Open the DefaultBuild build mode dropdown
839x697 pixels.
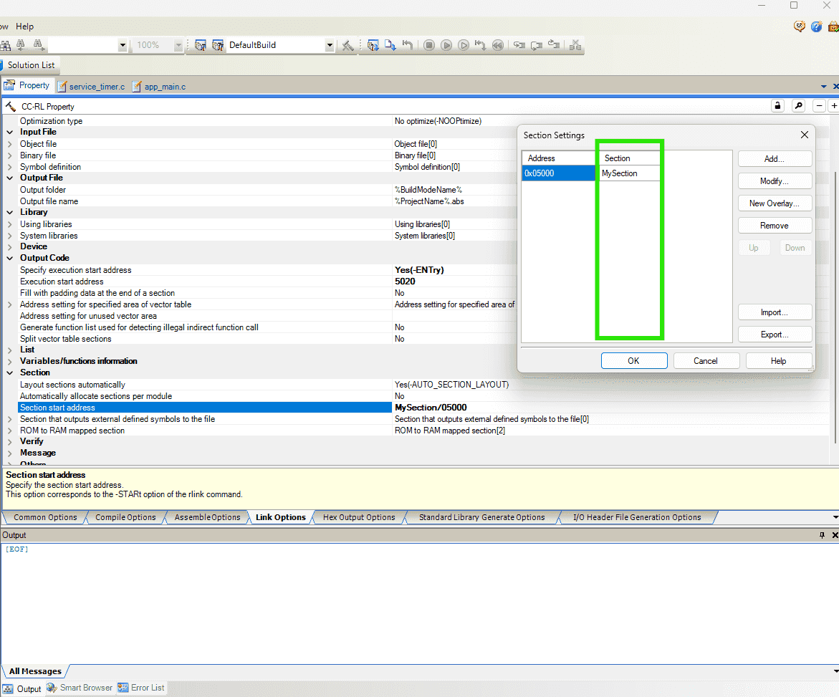[x=329, y=45]
